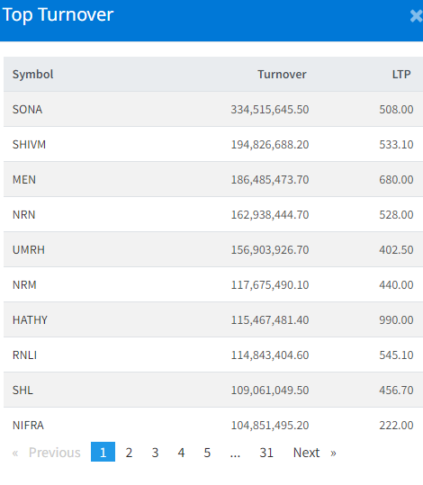
Task: Sort by LTP column header
Action: [401, 74]
